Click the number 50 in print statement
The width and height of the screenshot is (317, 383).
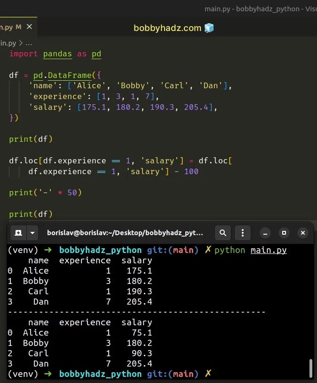pyautogui.click(x=72, y=193)
